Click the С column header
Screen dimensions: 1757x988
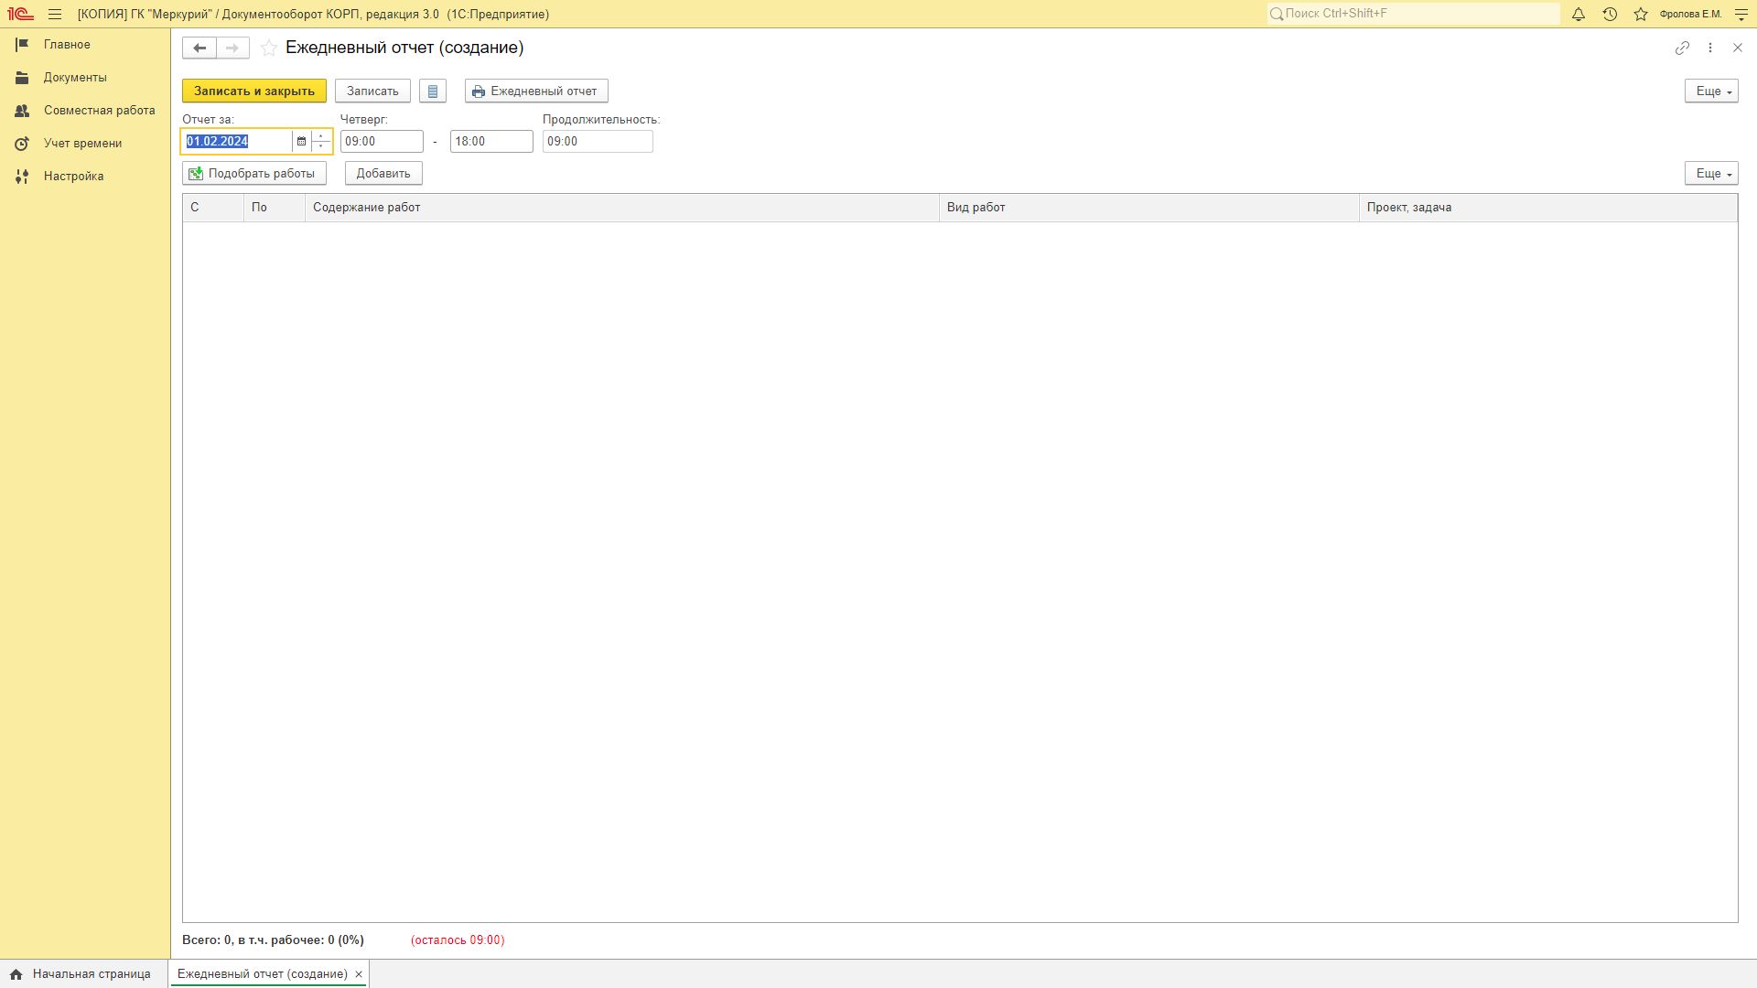tap(213, 208)
